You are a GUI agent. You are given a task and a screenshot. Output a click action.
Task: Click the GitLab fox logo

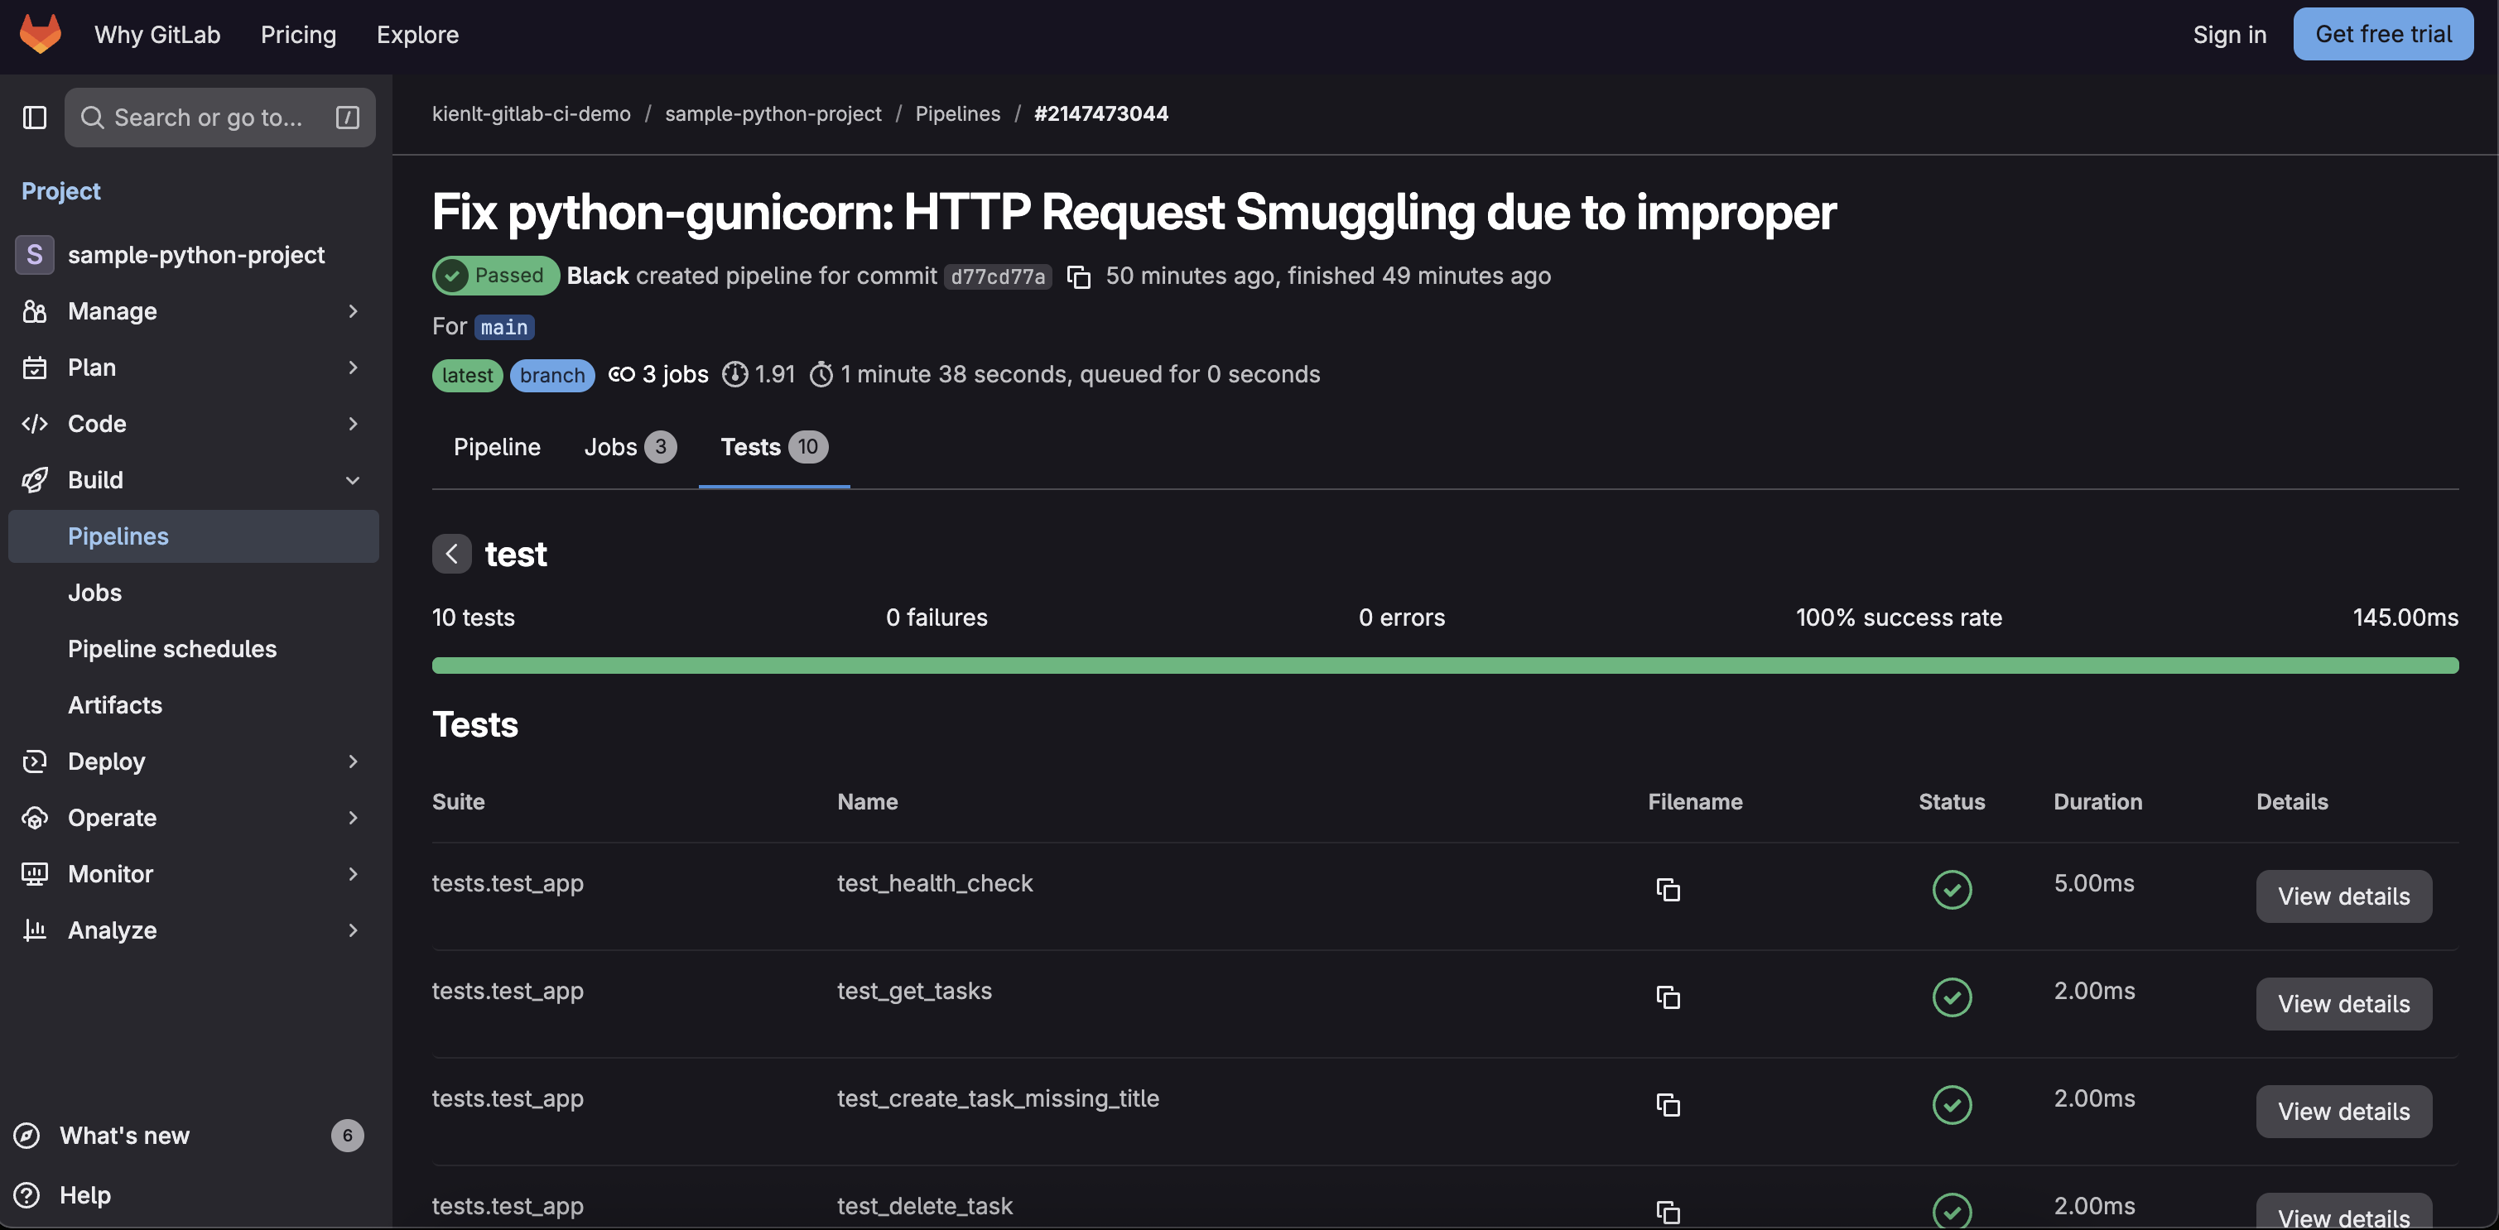pyautogui.click(x=41, y=33)
